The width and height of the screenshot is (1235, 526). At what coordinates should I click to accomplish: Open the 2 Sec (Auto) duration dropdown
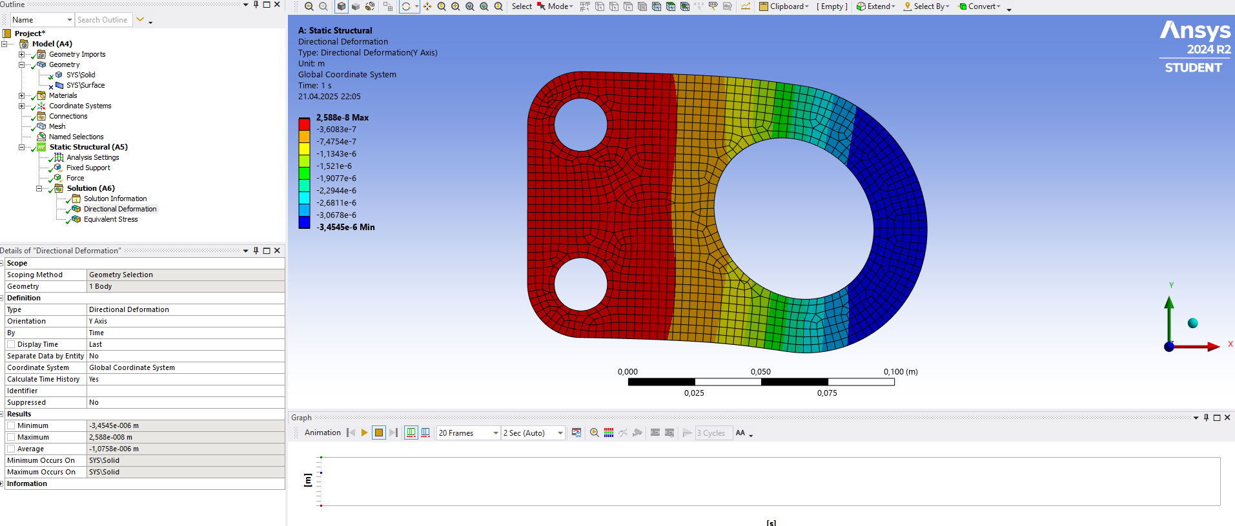[533, 433]
